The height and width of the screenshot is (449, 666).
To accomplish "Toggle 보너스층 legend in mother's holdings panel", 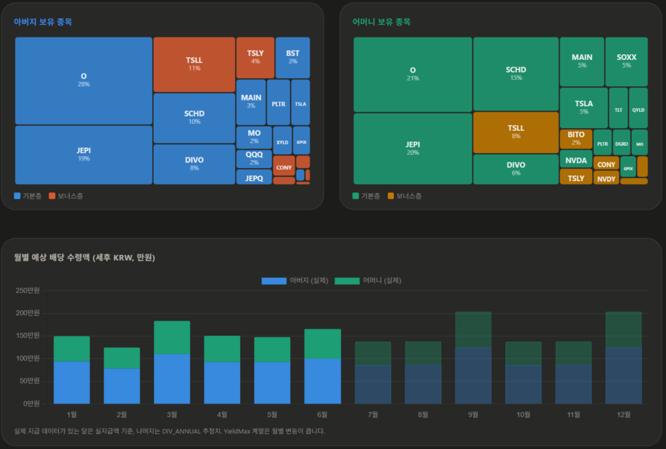I will point(405,196).
